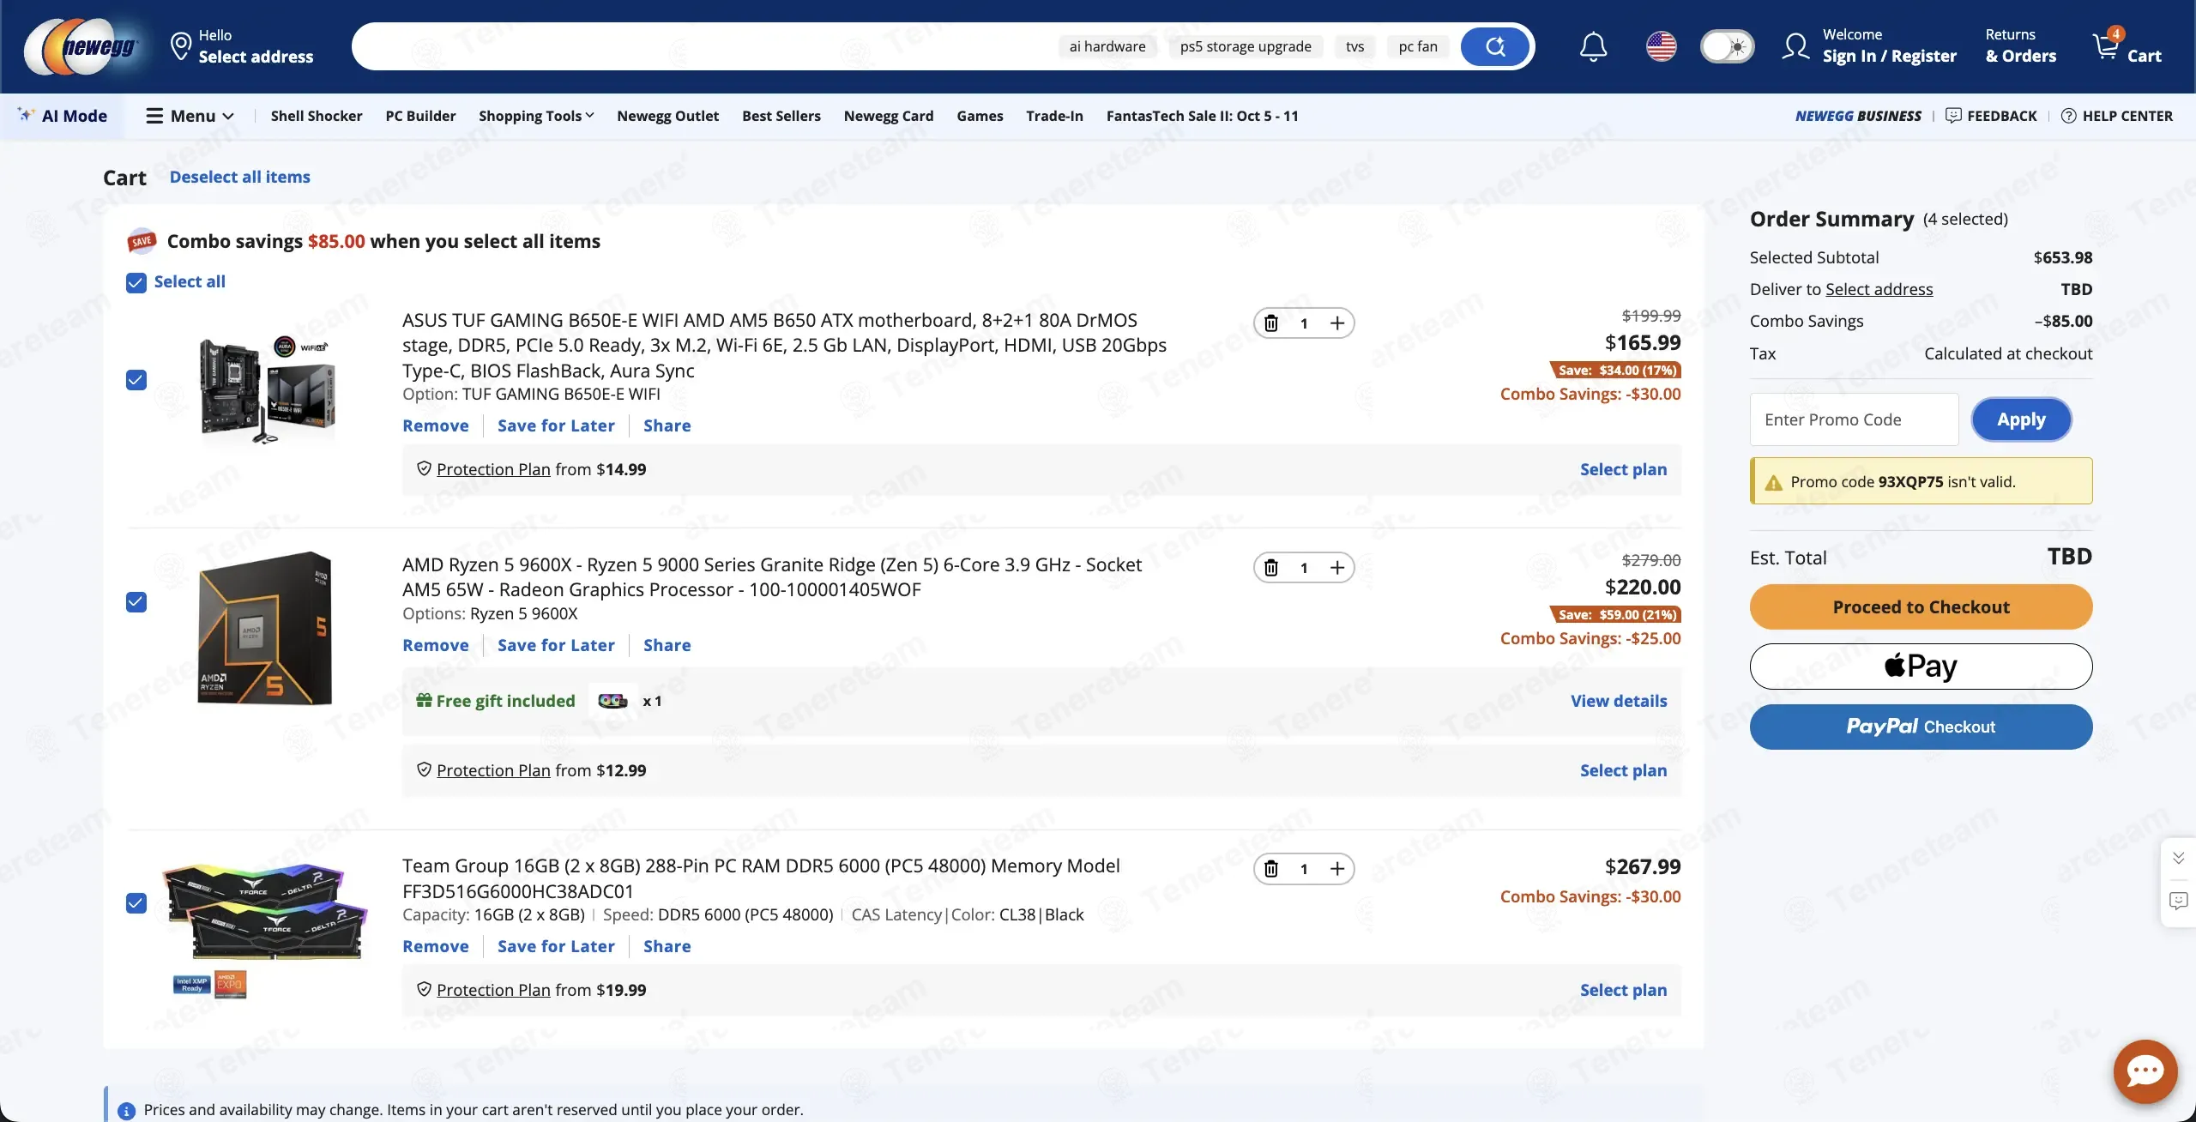Increase Team Group RAM quantity with plus
The height and width of the screenshot is (1122, 2196).
pyautogui.click(x=1336, y=869)
